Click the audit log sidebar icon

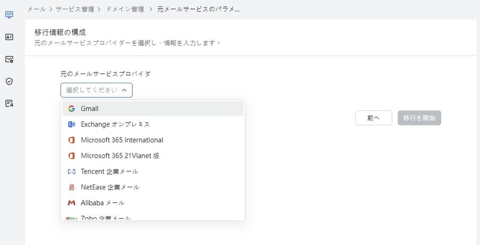[9, 104]
